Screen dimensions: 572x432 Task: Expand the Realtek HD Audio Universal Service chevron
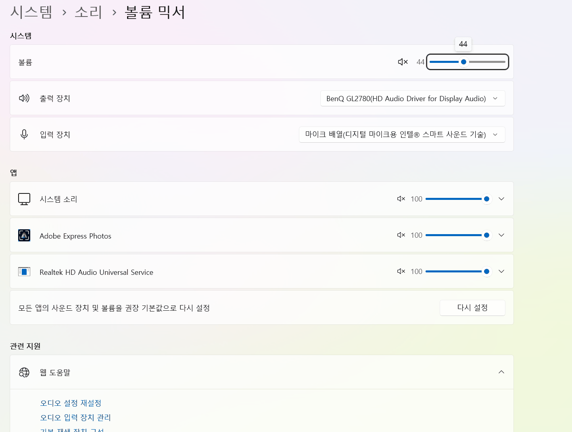click(501, 271)
